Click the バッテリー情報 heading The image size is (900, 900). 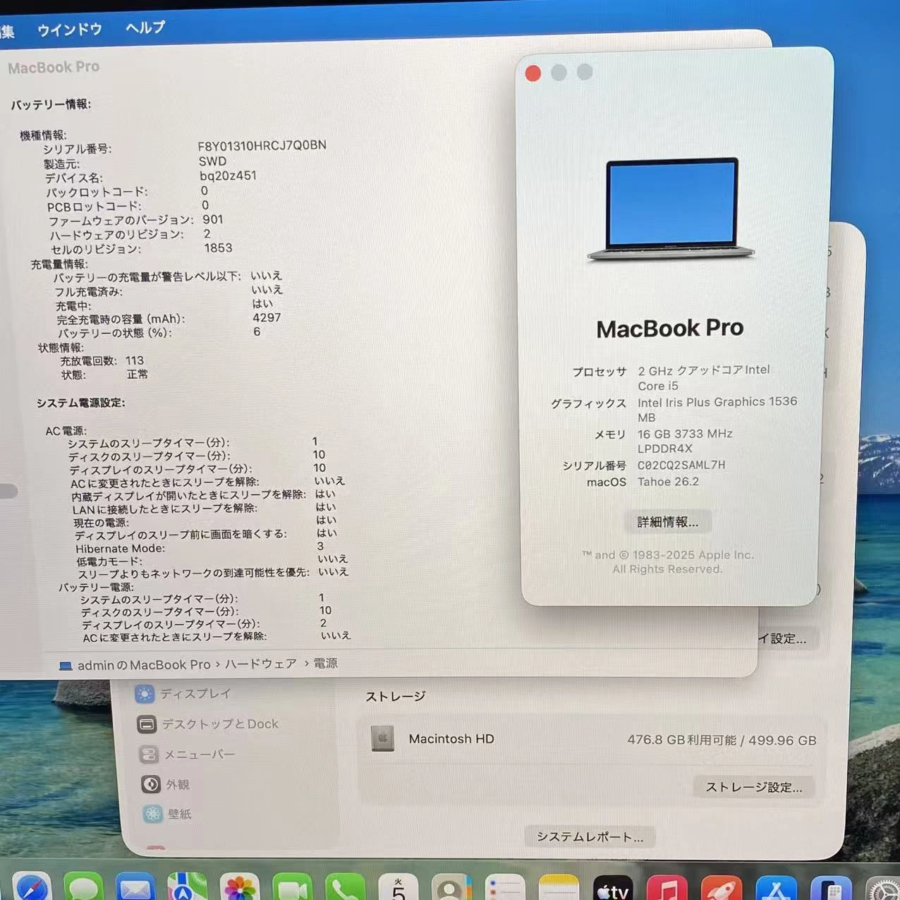click(x=51, y=104)
